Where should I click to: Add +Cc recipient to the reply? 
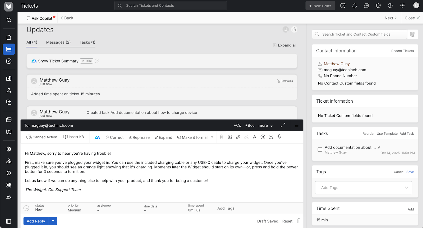coord(237,126)
